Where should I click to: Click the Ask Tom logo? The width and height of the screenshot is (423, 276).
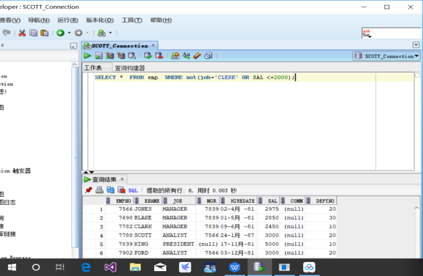pyautogui.click(x=367, y=33)
